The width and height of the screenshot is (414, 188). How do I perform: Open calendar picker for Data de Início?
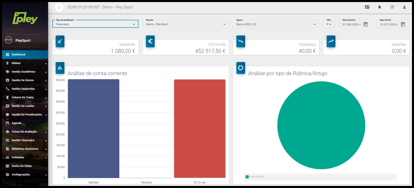(366, 24)
